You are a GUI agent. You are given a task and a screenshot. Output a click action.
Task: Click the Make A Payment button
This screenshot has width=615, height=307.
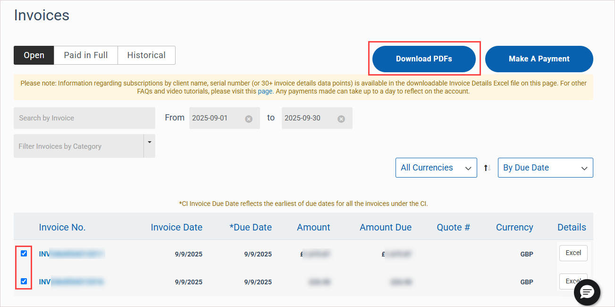coord(539,59)
